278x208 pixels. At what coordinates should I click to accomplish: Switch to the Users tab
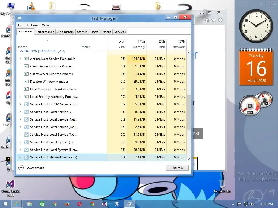click(94, 32)
